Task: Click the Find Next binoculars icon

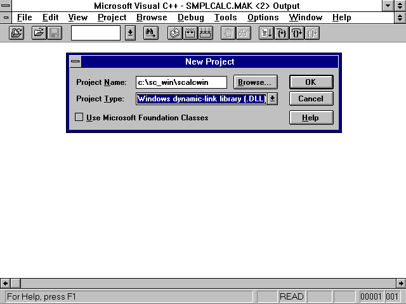Action: (x=150, y=33)
